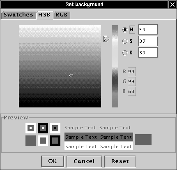Image resolution: width=177 pixels, height=170 pixels.
Task: Click the brightness field showing 39
Action: [x=148, y=53]
